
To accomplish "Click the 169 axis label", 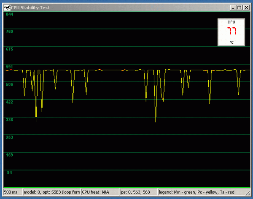I will tap(9, 155).
